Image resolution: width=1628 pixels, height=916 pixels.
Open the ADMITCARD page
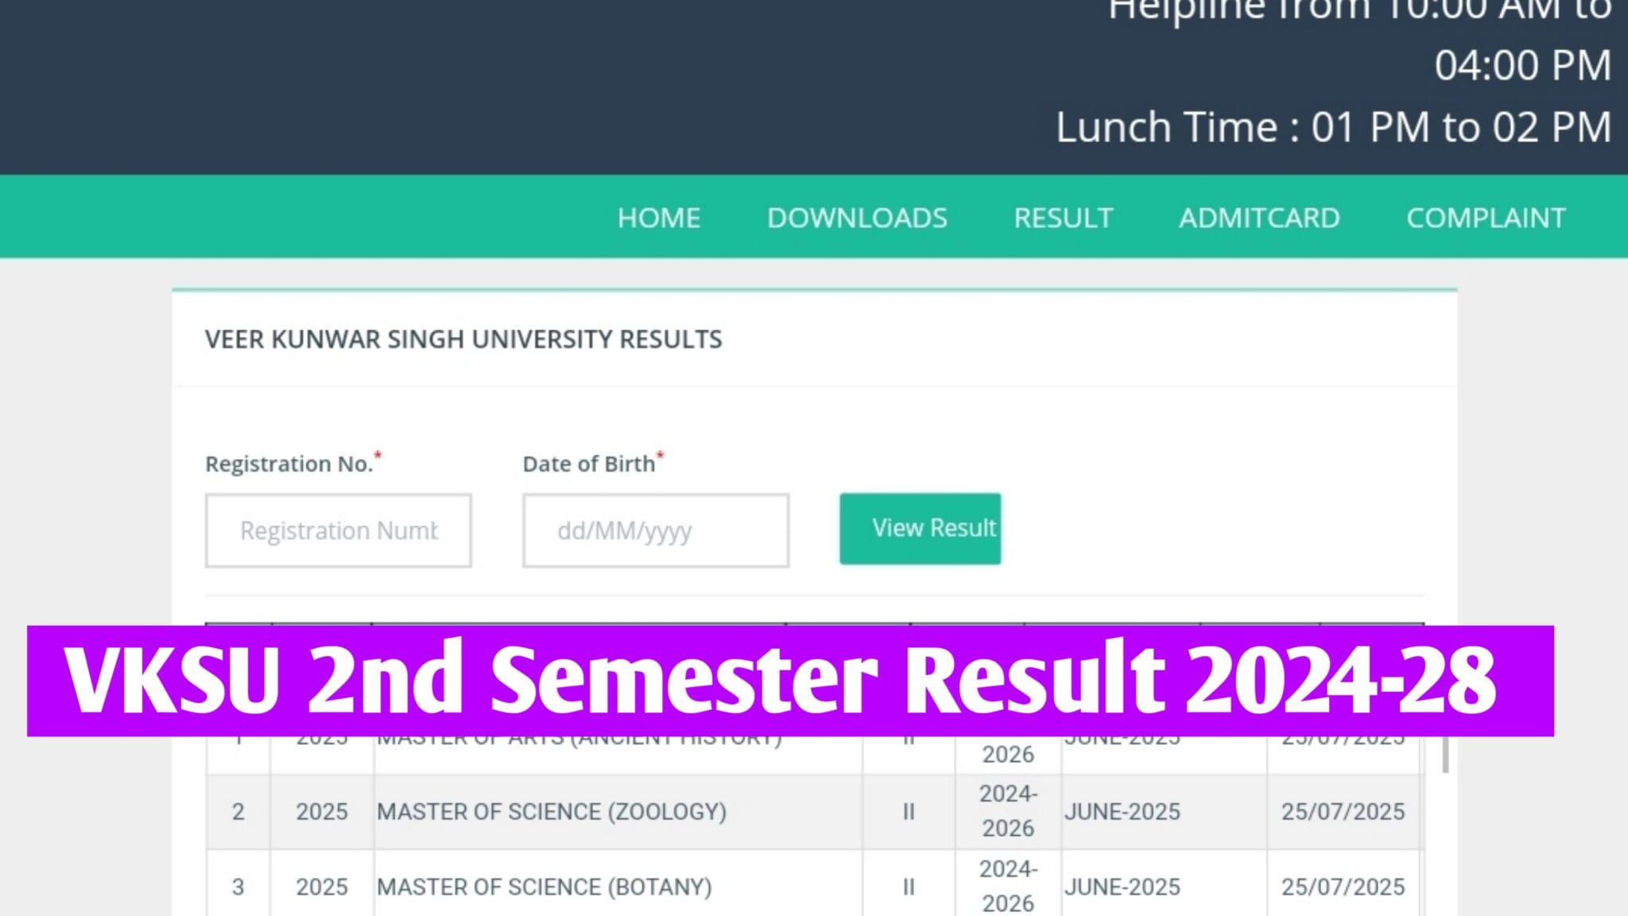point(1258,217)
